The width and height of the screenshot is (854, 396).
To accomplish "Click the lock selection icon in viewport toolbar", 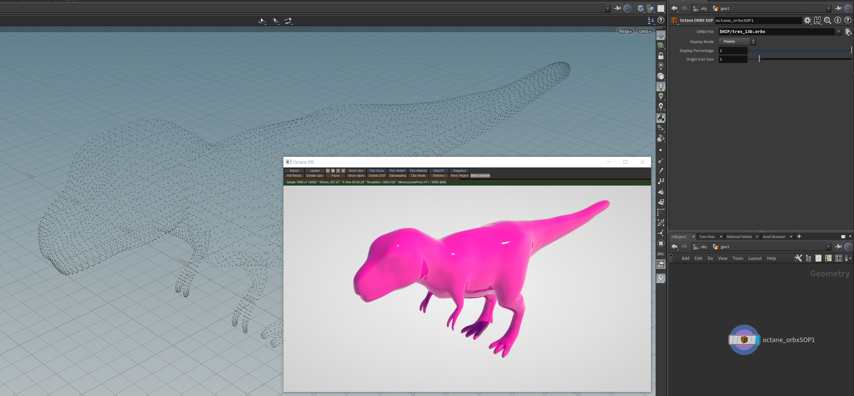I will click(661, 56).
